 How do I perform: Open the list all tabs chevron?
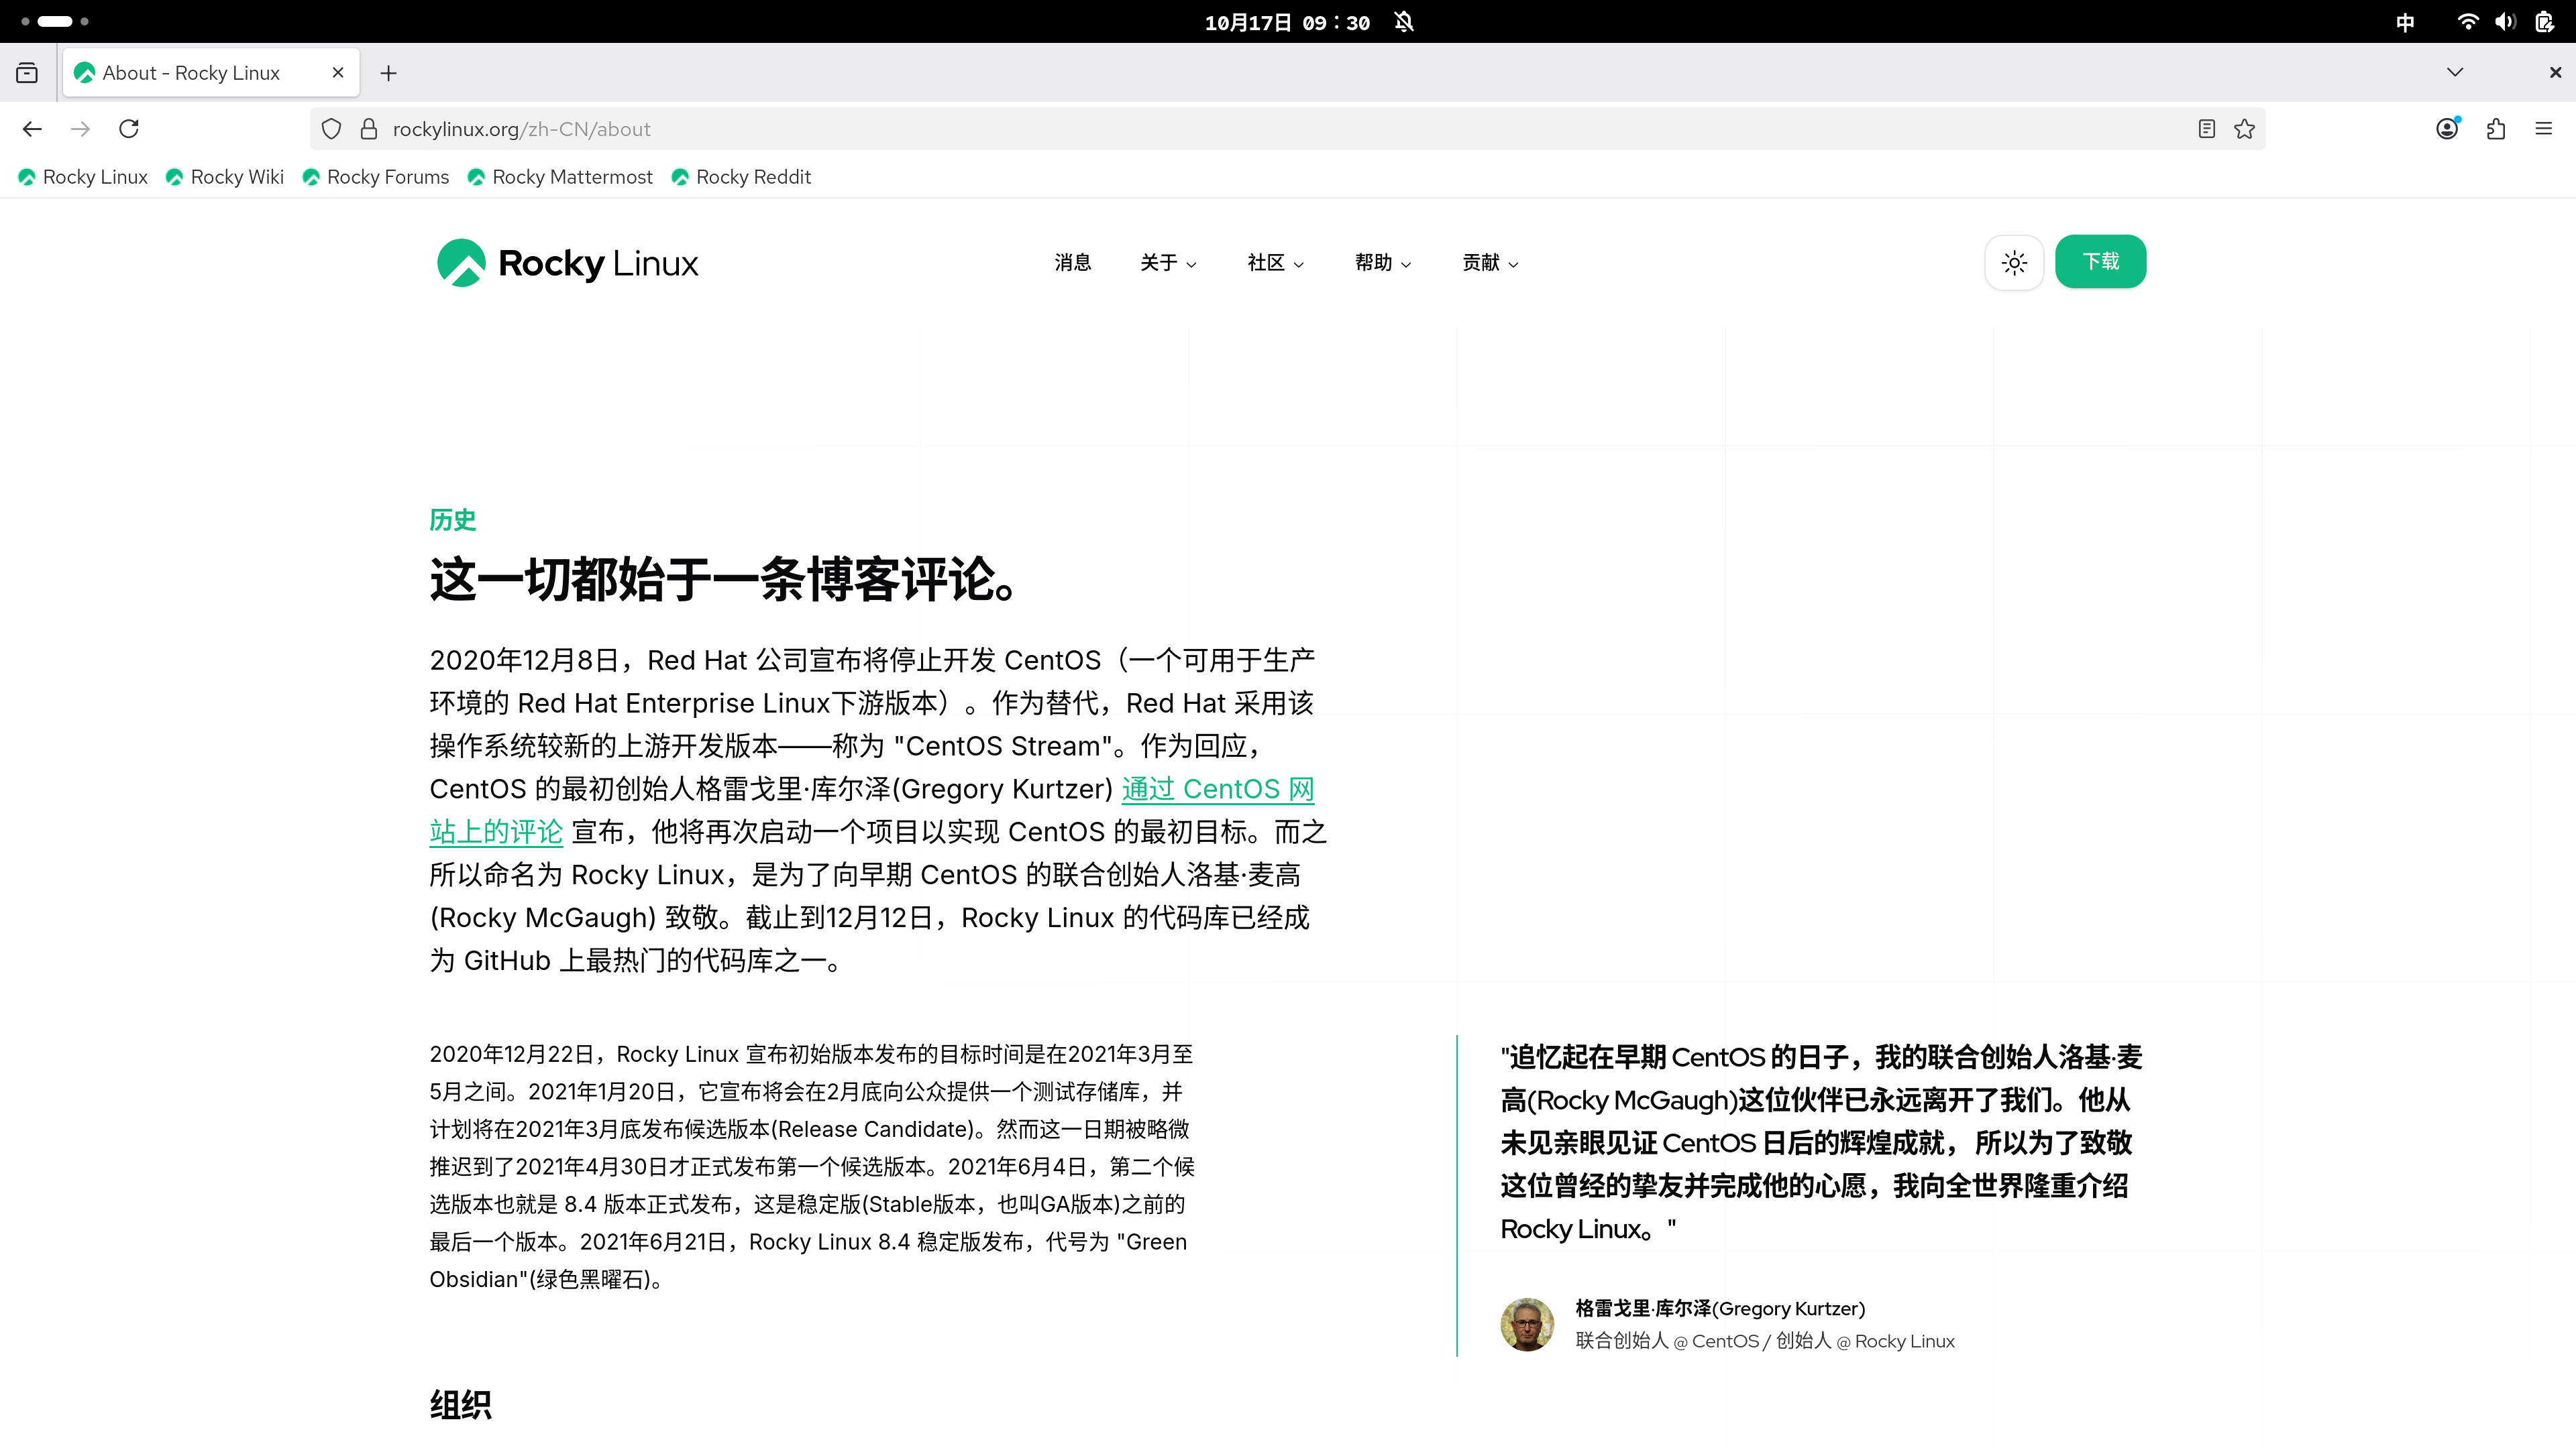(x=2455, y=73)
